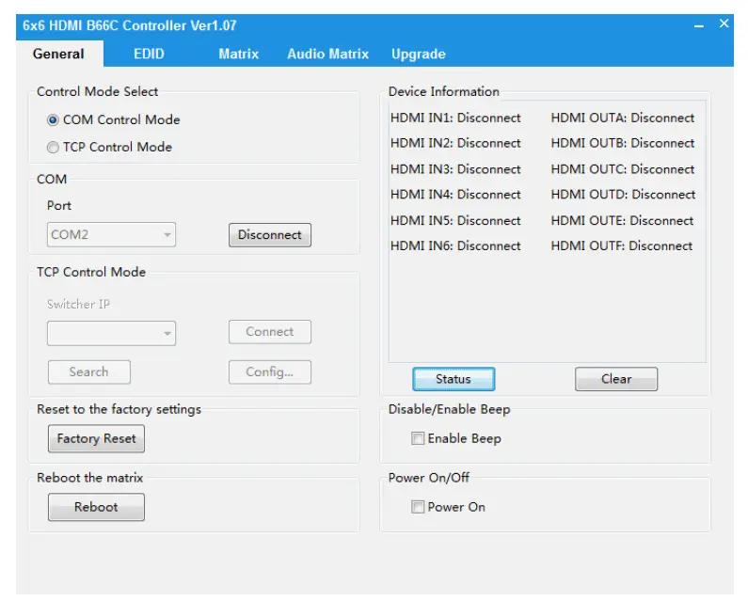Select the HDMI OUTA: Disconnect entry
Viewport: 748px width, 601px height.
[623, 118]
